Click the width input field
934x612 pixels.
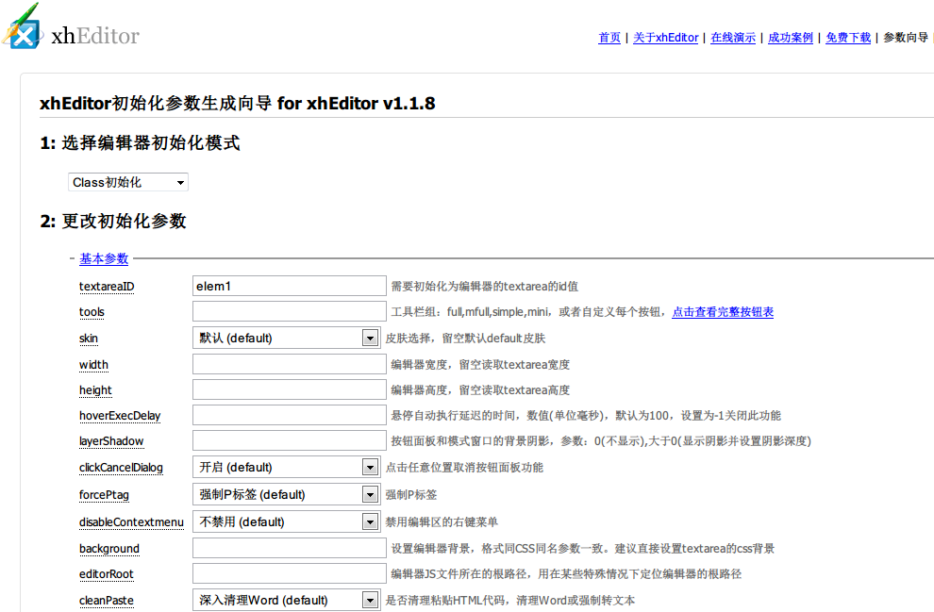click(x=289, y=364)
